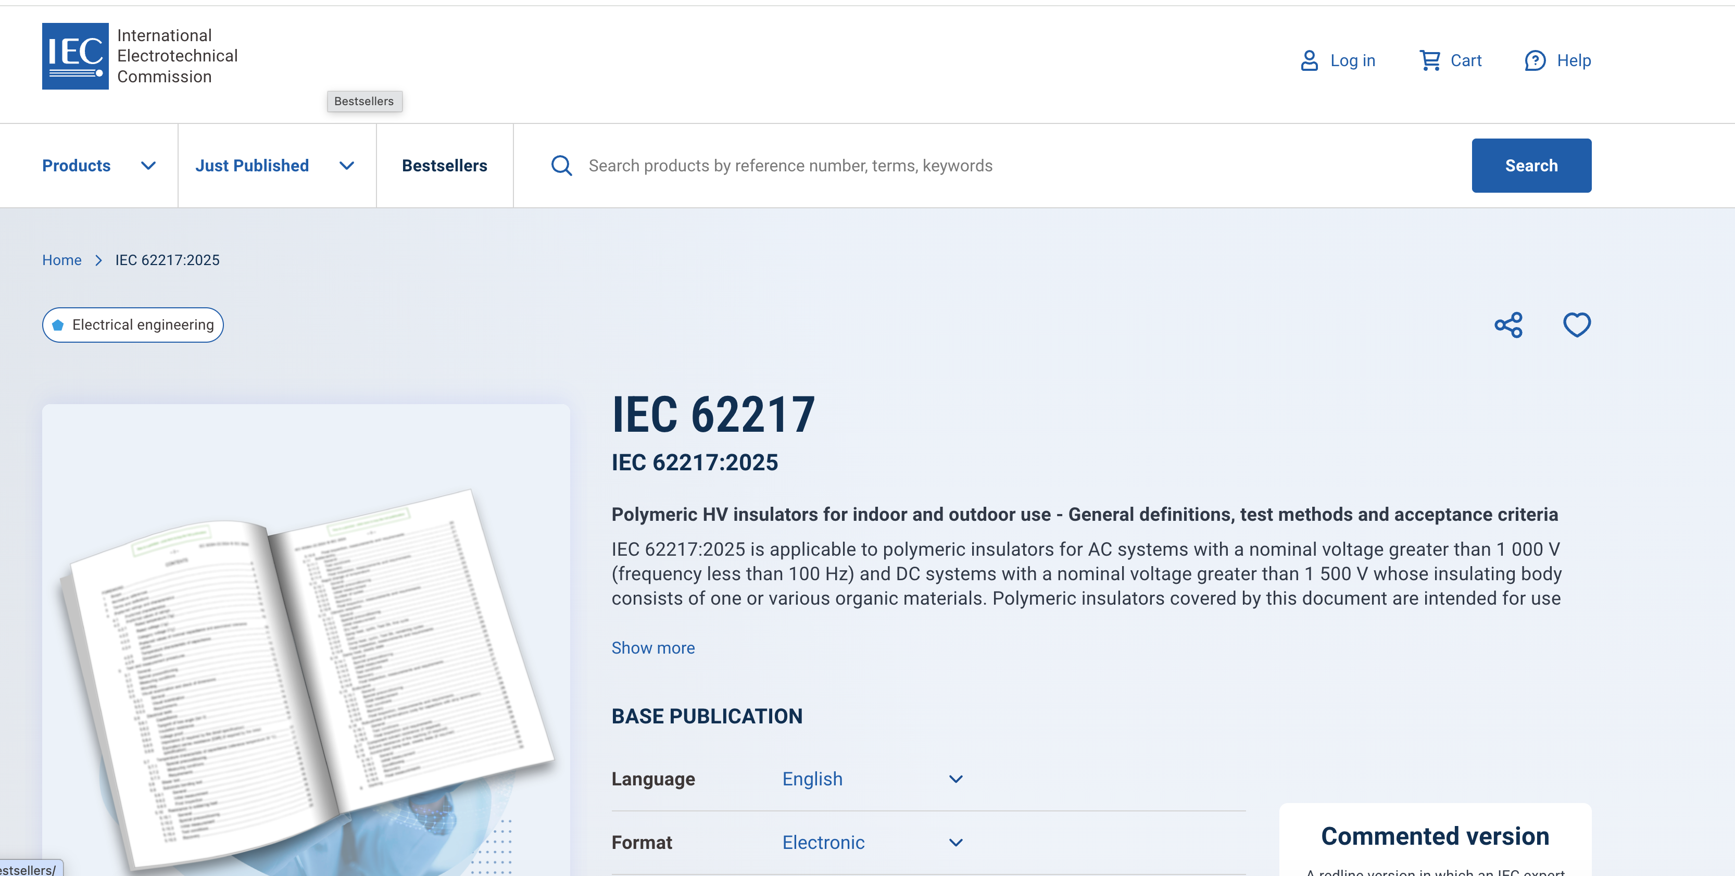Expand the Products menu chevron

[x=148, y=166]
